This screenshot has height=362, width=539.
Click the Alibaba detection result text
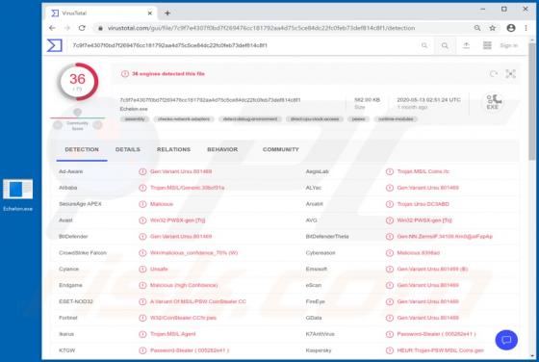pos(188,188)
